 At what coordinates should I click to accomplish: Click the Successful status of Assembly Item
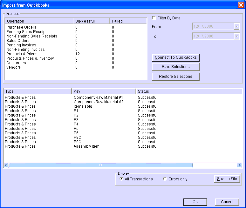[x=147, y=146]
